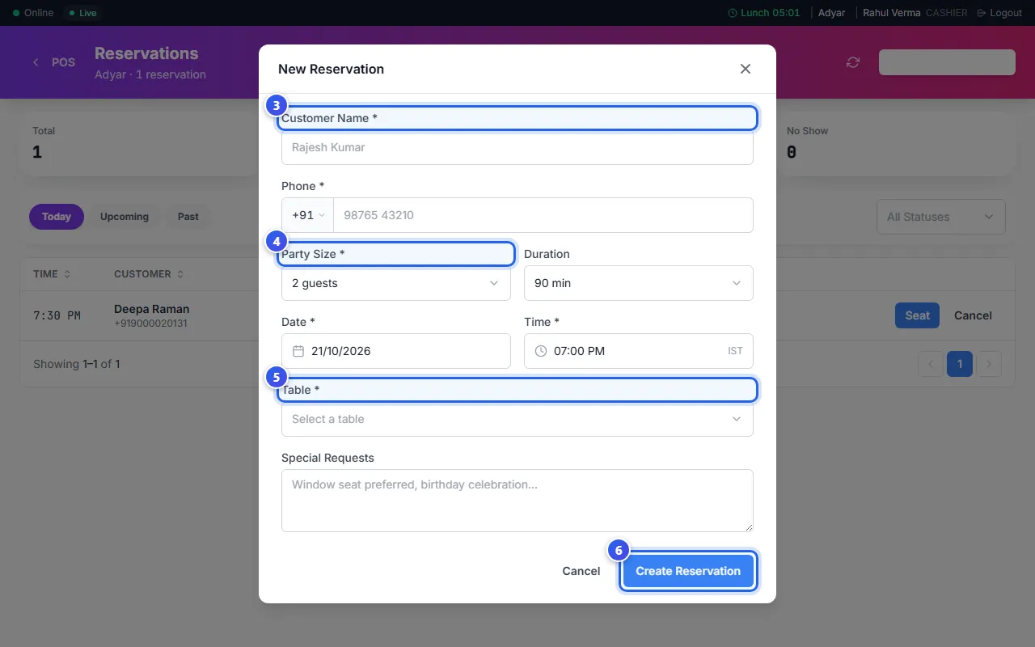
Task: Click the Live status badge
Action: pos(82,13)
